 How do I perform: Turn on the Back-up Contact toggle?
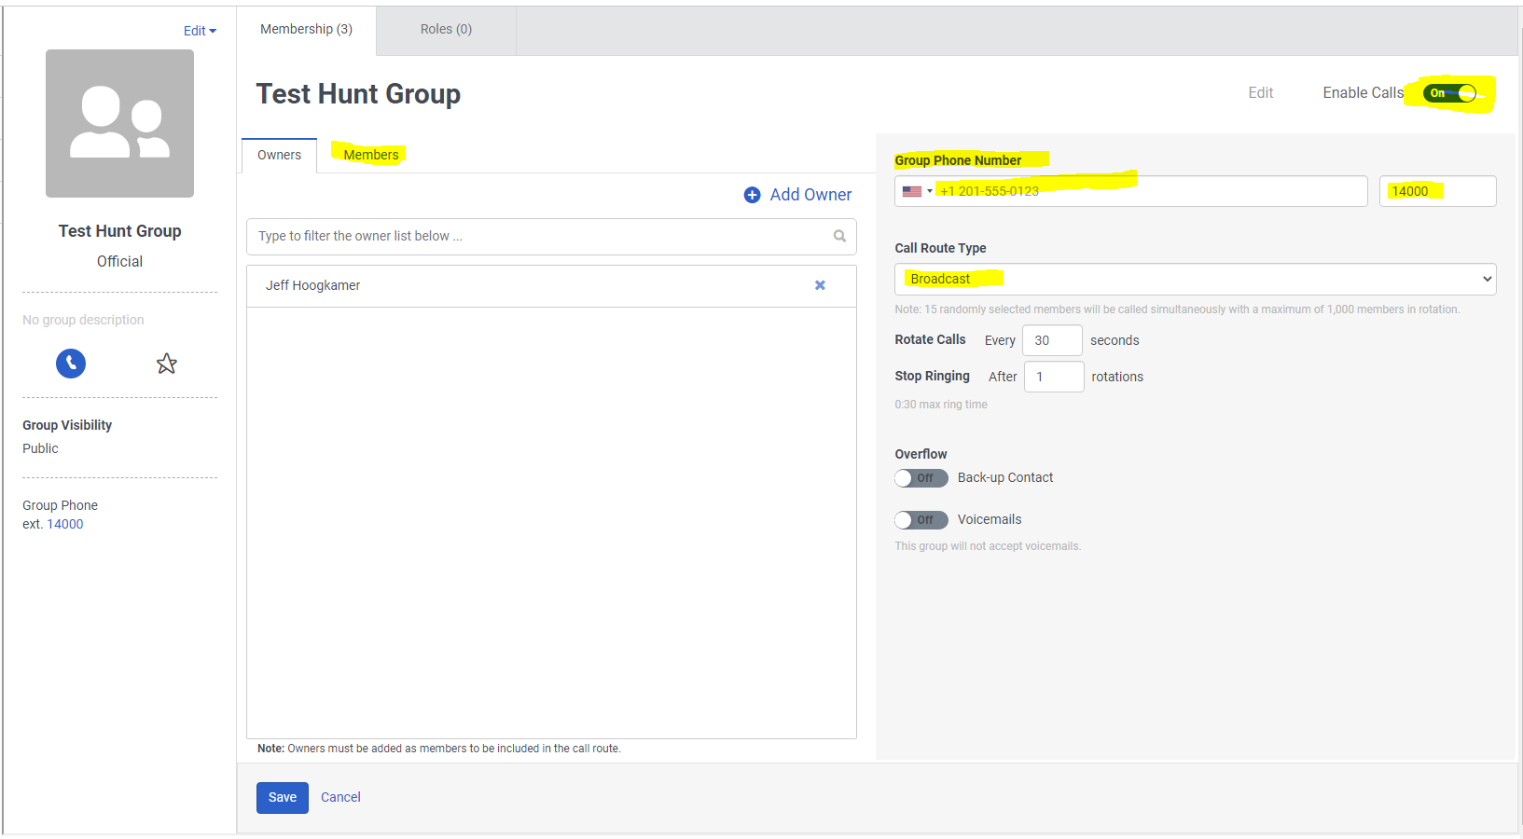[921, 478]
